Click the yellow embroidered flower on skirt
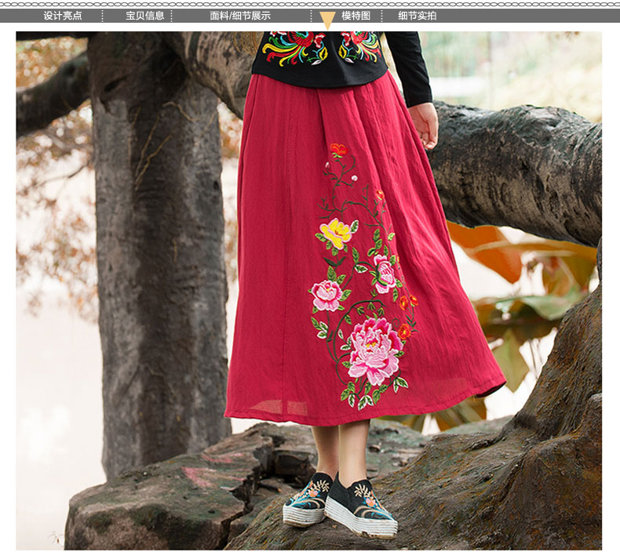 [x=336, y=232]
